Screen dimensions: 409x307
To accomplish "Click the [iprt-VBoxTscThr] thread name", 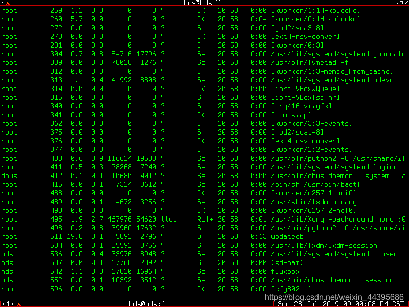I will (x=305, y=97).
